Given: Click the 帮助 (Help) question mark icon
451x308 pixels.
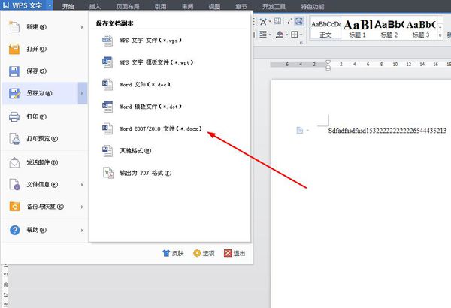Looking at the screenshot, I should (x=15, y=230).
